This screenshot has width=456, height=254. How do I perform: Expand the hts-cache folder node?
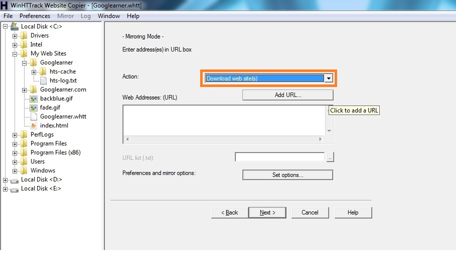click(x=34, y=72)
